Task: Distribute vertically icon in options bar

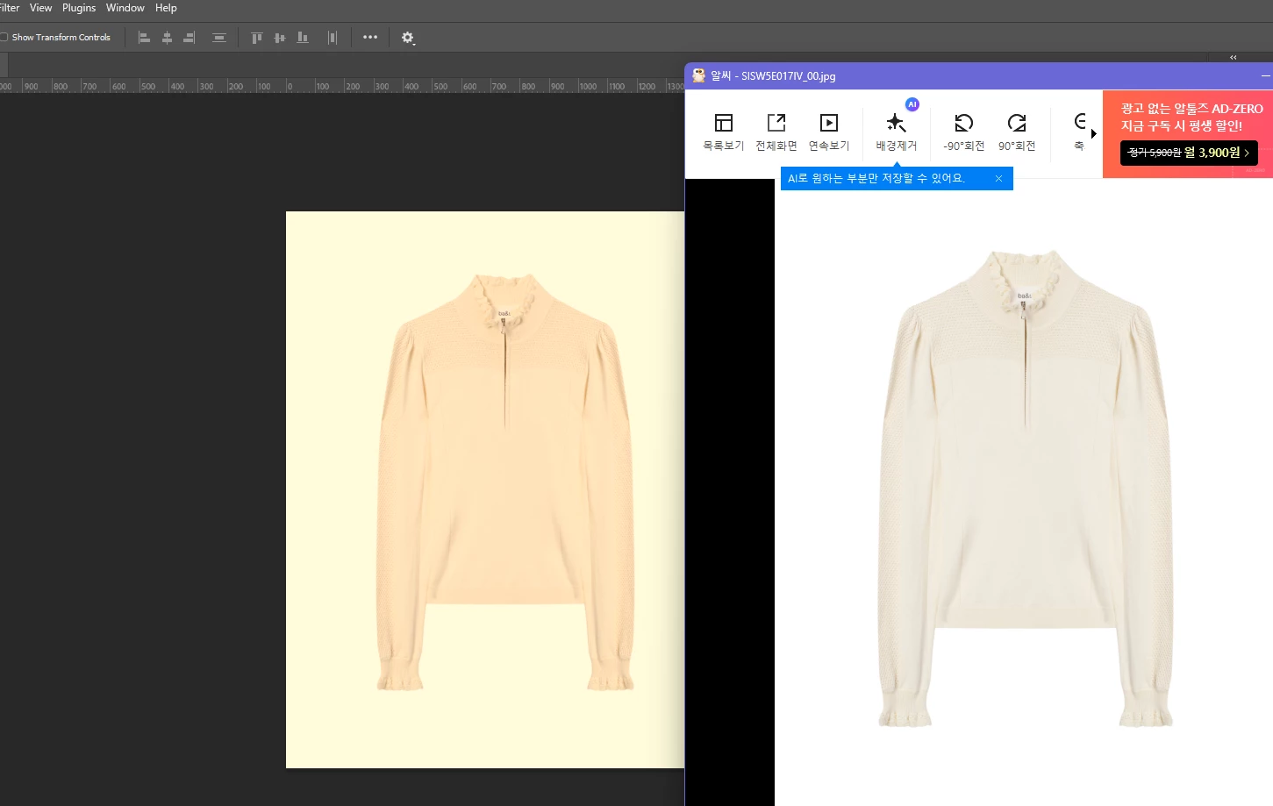Action: click(x=219, y=38)
